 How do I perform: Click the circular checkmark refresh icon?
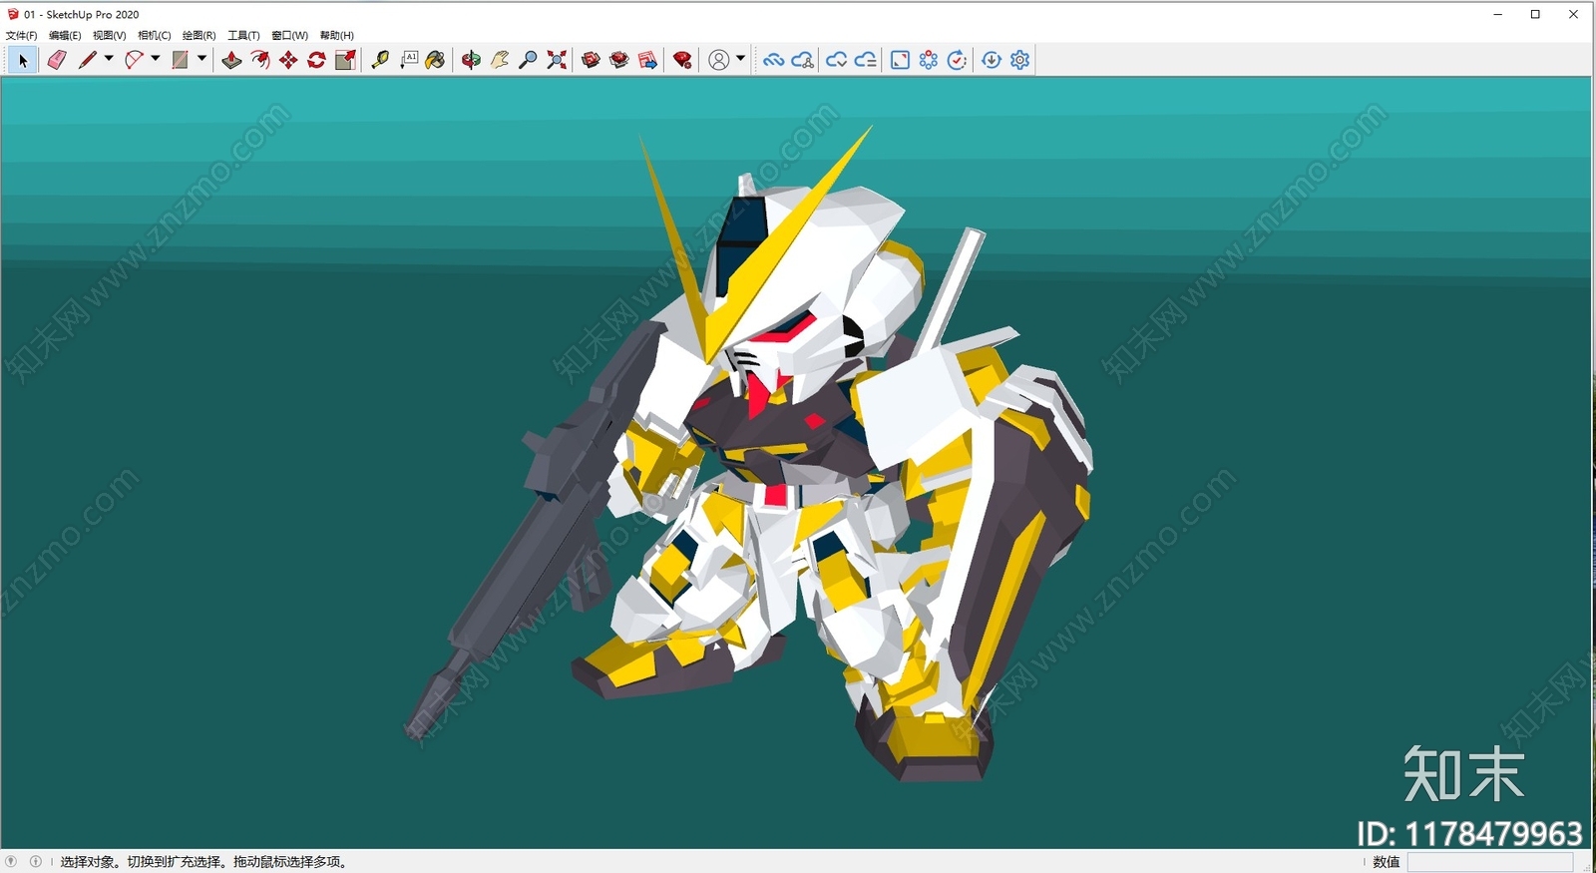(957, 60)
